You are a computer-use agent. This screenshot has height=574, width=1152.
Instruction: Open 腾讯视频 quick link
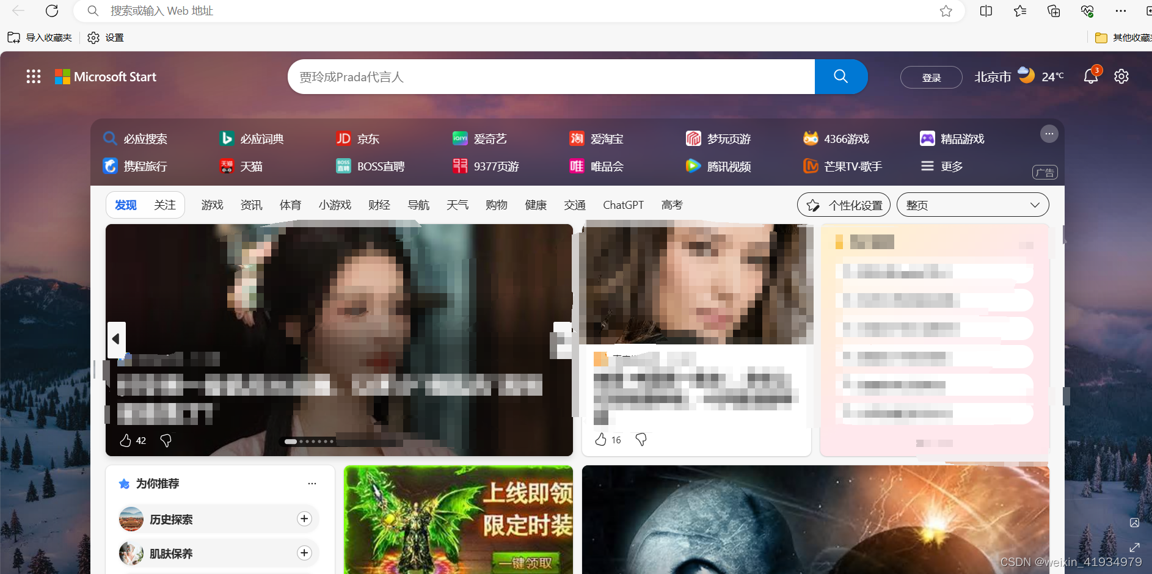tap(718, 166)
